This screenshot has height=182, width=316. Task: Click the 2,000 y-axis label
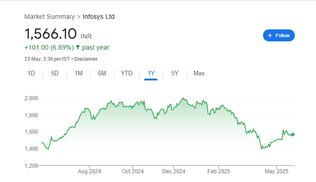31,98
